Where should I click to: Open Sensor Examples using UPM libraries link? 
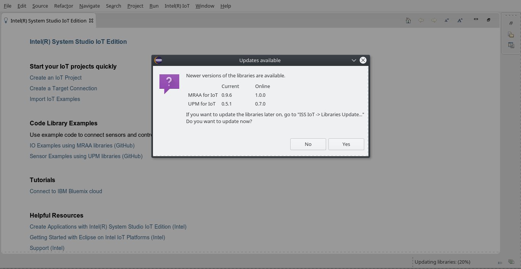[86, 156]
